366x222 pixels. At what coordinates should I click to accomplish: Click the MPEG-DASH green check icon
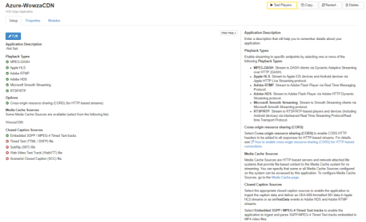pos(7,62)
